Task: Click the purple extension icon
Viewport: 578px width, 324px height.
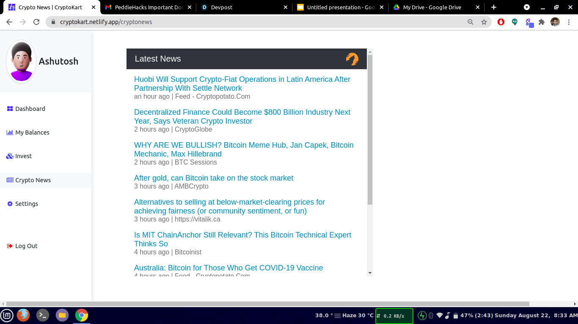Action: [529, 22]
